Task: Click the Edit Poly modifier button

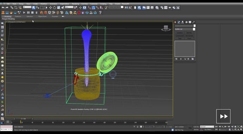Action: pos(189,33)
